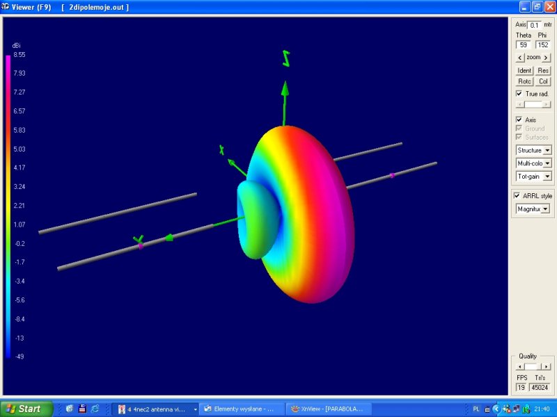557x417 pixels.
Task: Click the Quality slider left arrow
Action: 520,367
